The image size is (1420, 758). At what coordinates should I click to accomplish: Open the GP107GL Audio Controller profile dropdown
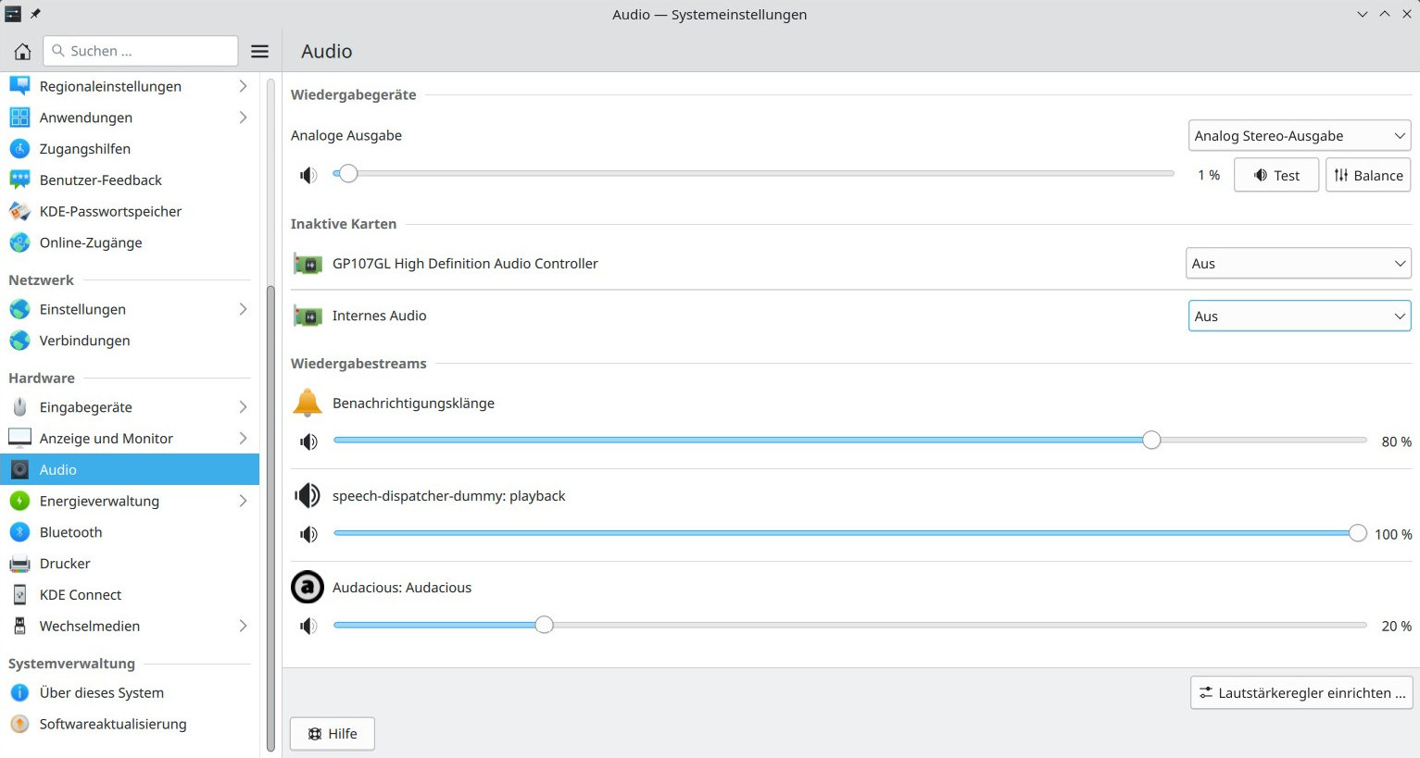point(1298,264)
